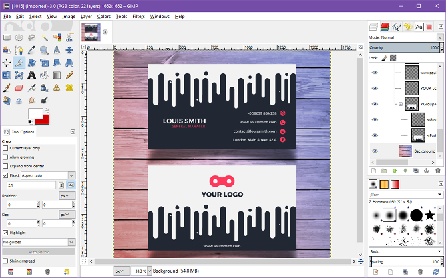This screenshot has height=278, width=446.
Task: Click the brush Spacing slider
Action: 405,261
